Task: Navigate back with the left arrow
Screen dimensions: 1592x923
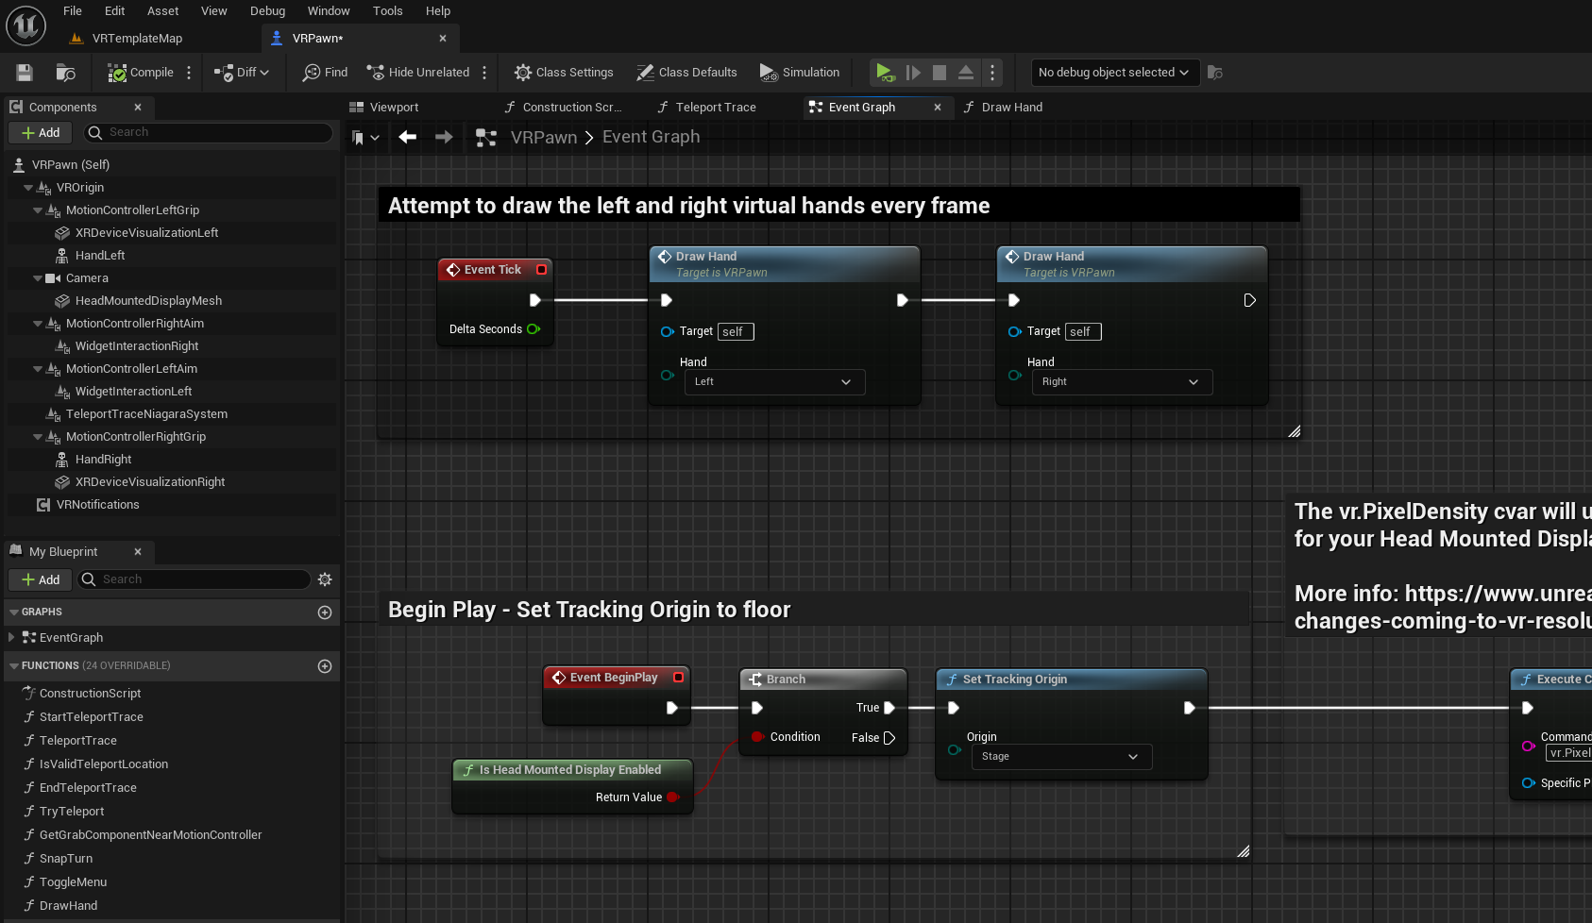Action: 408,138
